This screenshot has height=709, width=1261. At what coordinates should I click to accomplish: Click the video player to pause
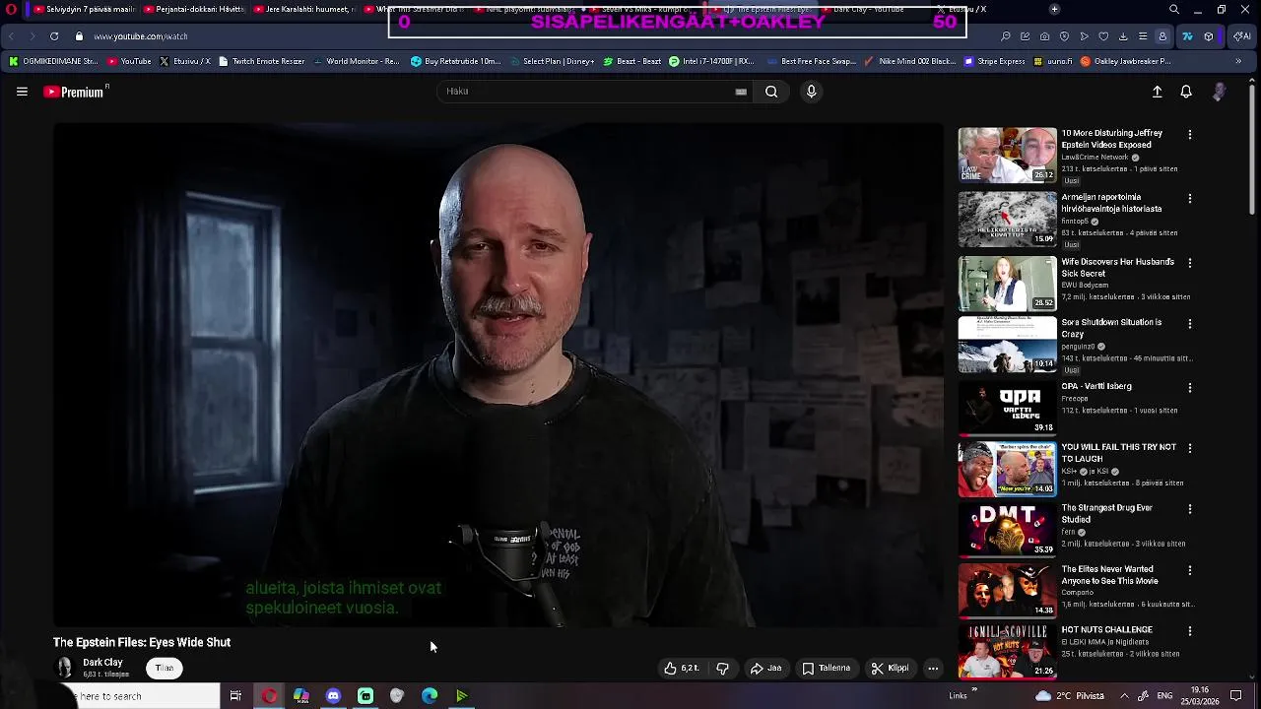pos(498,374)
